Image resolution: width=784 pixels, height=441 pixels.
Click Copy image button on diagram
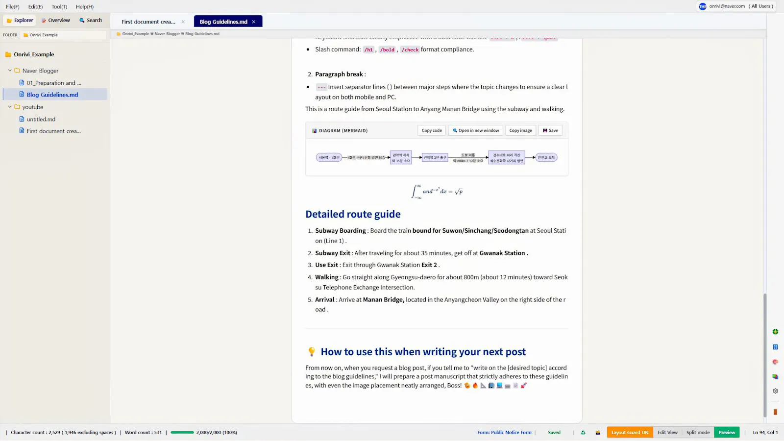(x=520, y=130)
